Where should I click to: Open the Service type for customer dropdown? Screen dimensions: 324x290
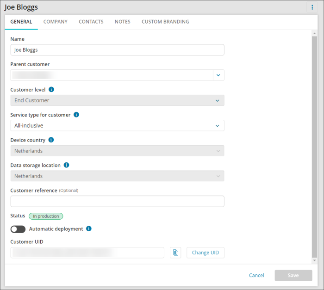[117, 125]
